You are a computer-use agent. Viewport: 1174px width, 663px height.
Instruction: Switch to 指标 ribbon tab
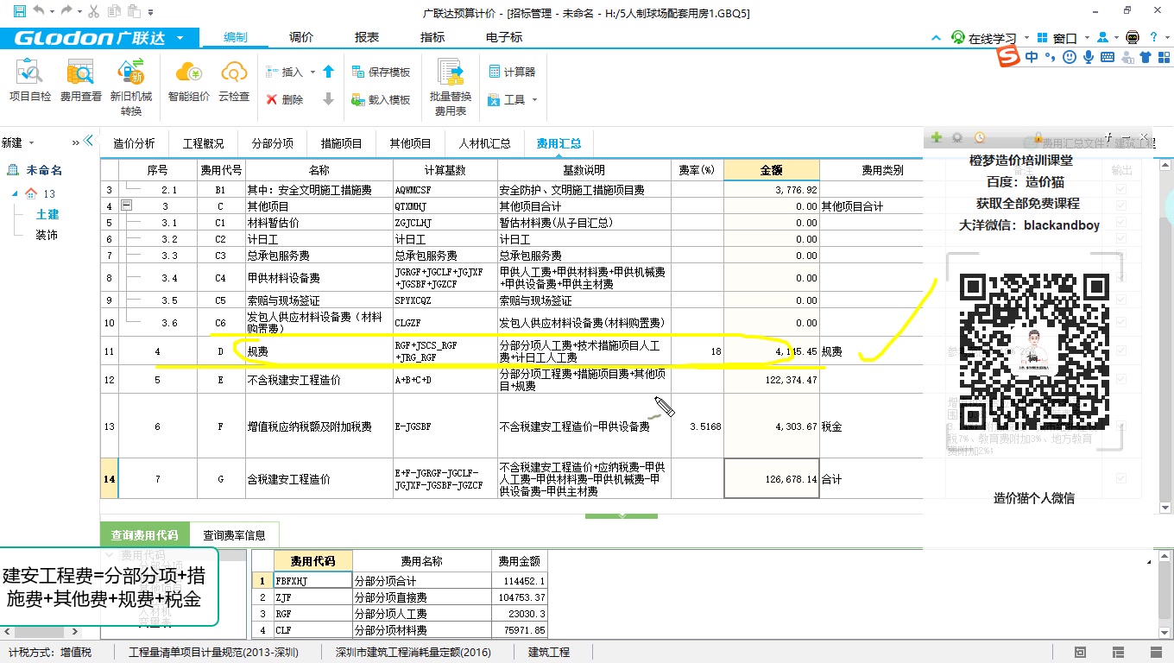coord(432,38)
